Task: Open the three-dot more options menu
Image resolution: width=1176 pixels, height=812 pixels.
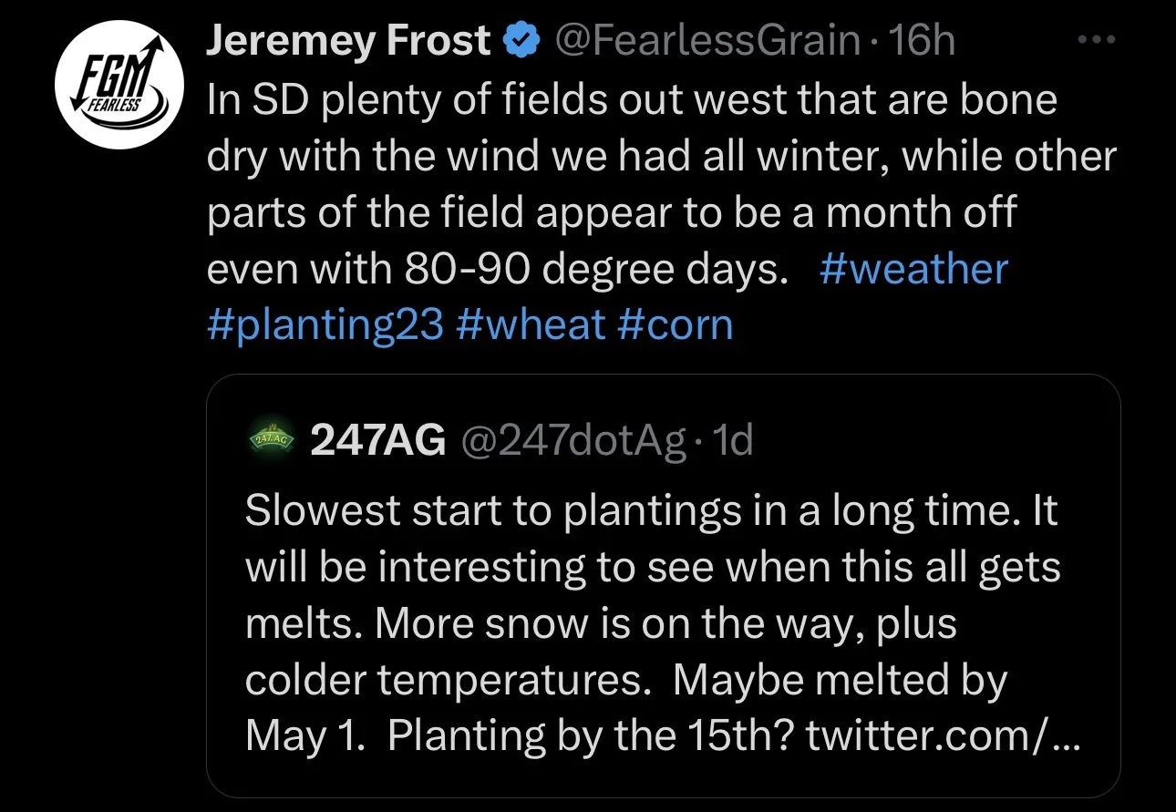Action: click(1096, 41)
